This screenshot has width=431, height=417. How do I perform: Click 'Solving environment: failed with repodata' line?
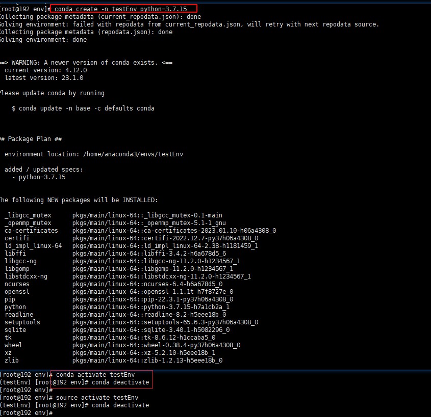point(189,24)
